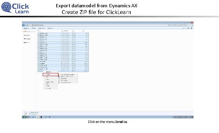
Task: Open the Share with dropdown in the toolbar
Action: pyautogui.click(x=42, y=28)
